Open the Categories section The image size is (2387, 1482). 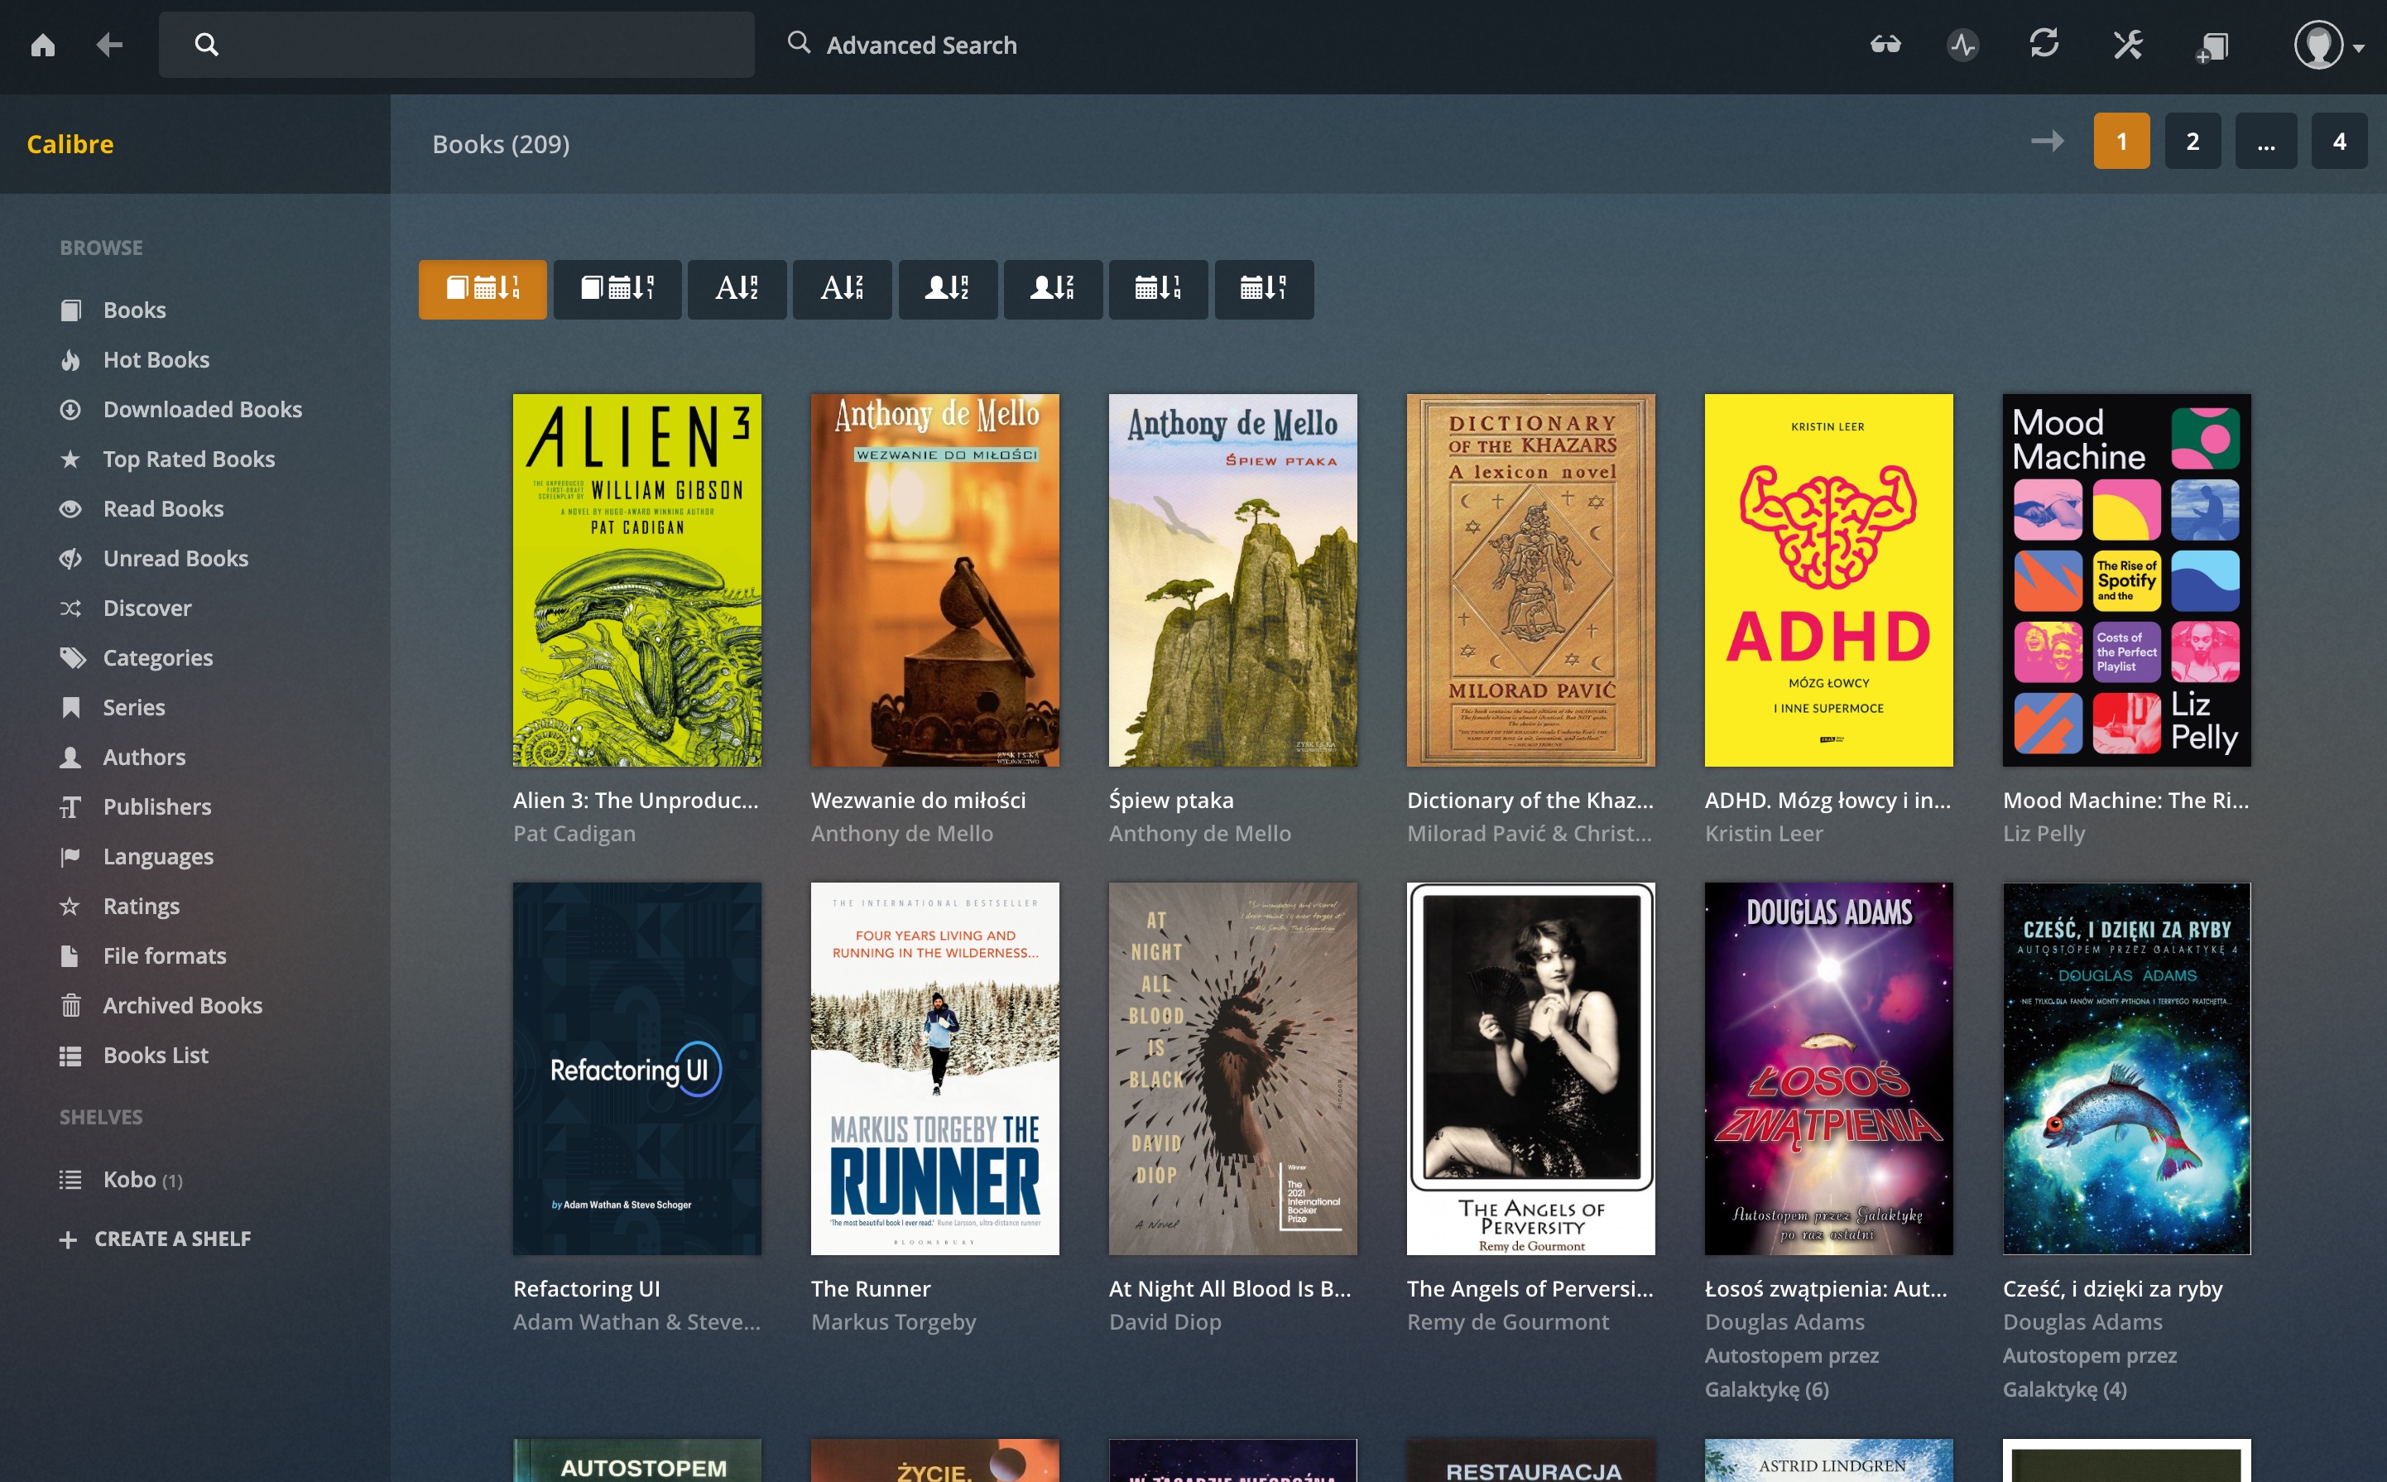coord(156,657)
